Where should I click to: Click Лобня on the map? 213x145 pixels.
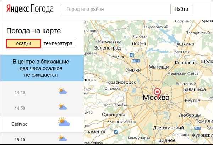(139, 43)
